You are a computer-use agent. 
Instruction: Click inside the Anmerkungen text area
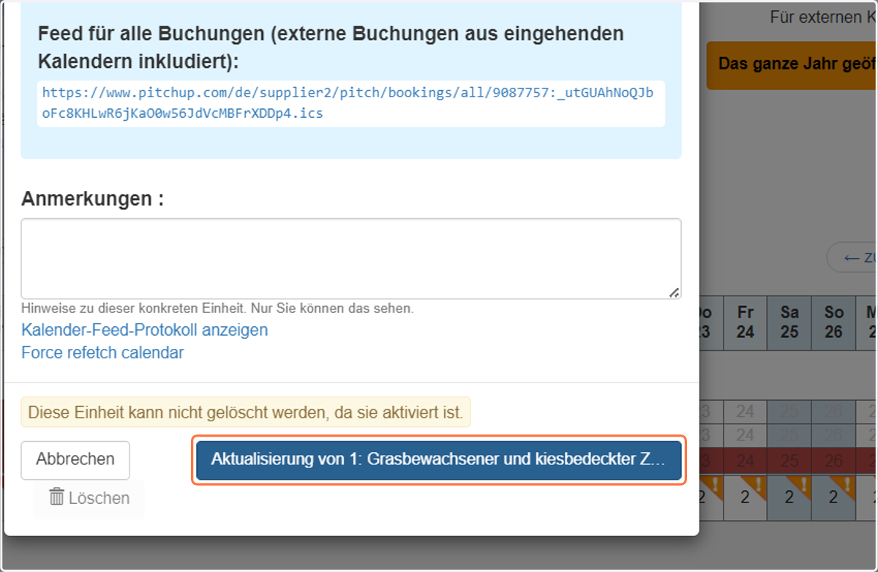tap(351, 258)
